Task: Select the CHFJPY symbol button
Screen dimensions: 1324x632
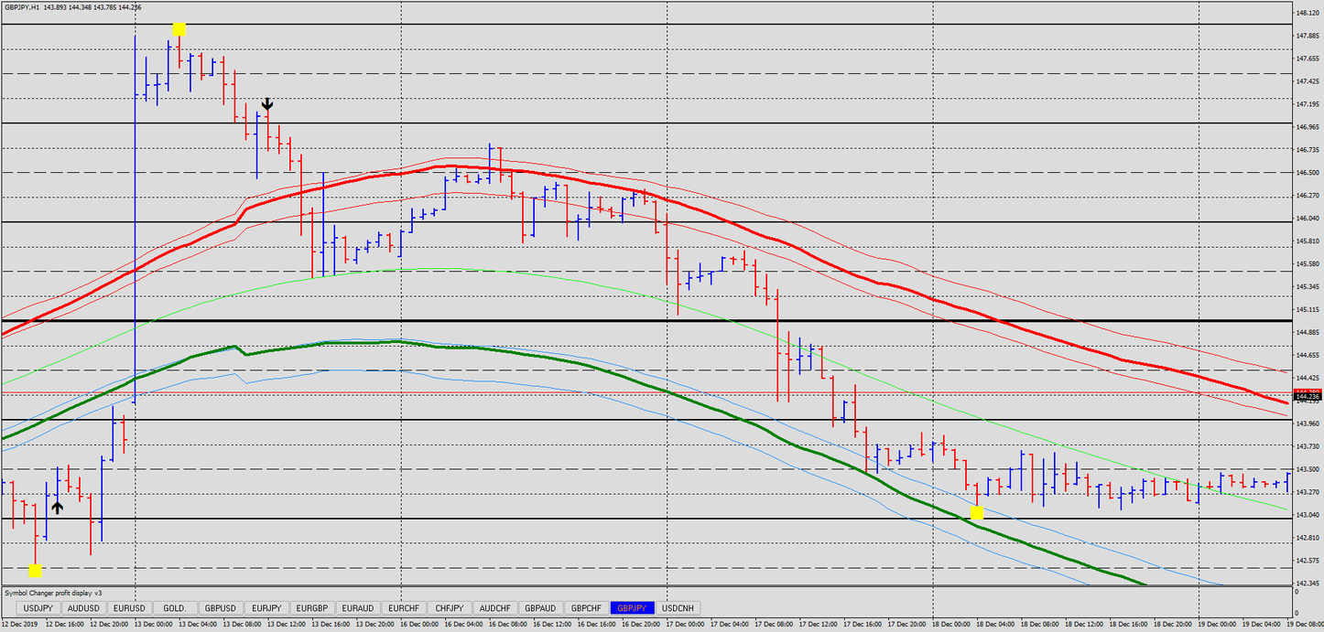Action: 450,608
